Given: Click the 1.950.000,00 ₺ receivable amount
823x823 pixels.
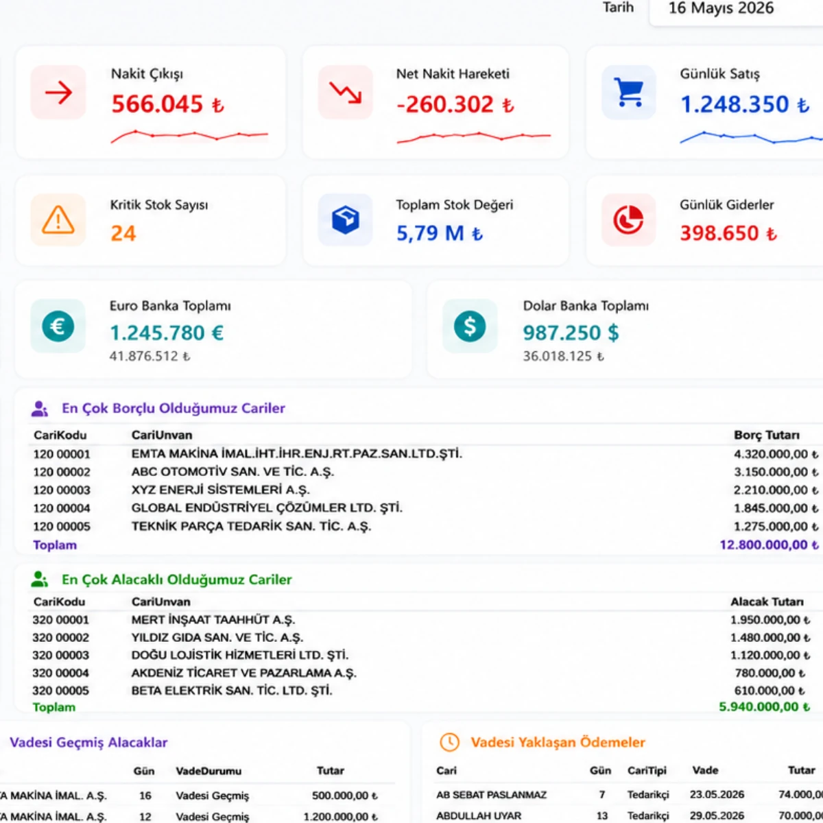Looking at the screenshot, I should 770,619.
